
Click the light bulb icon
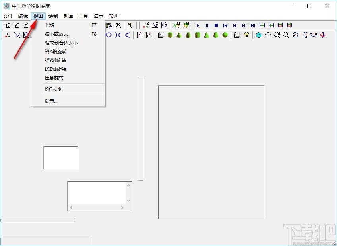click(x=246, y=35)
